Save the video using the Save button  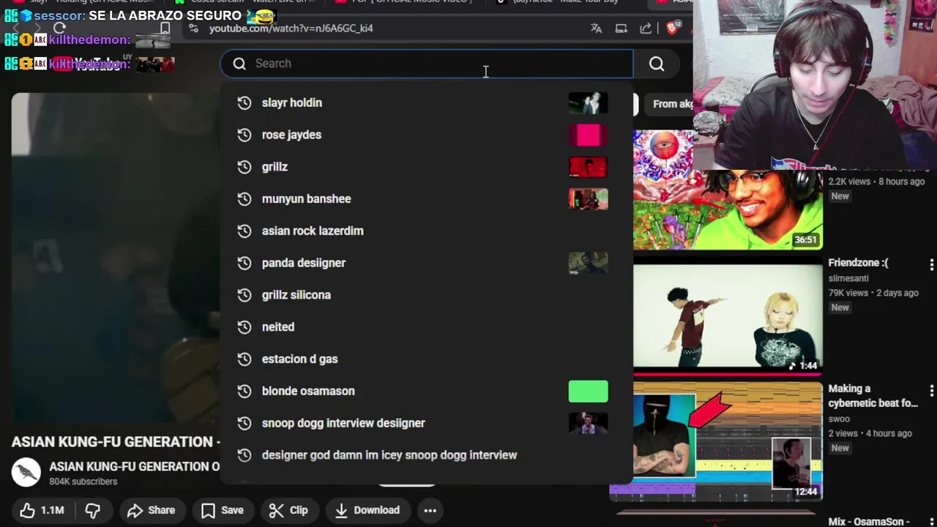pos(223,510)
